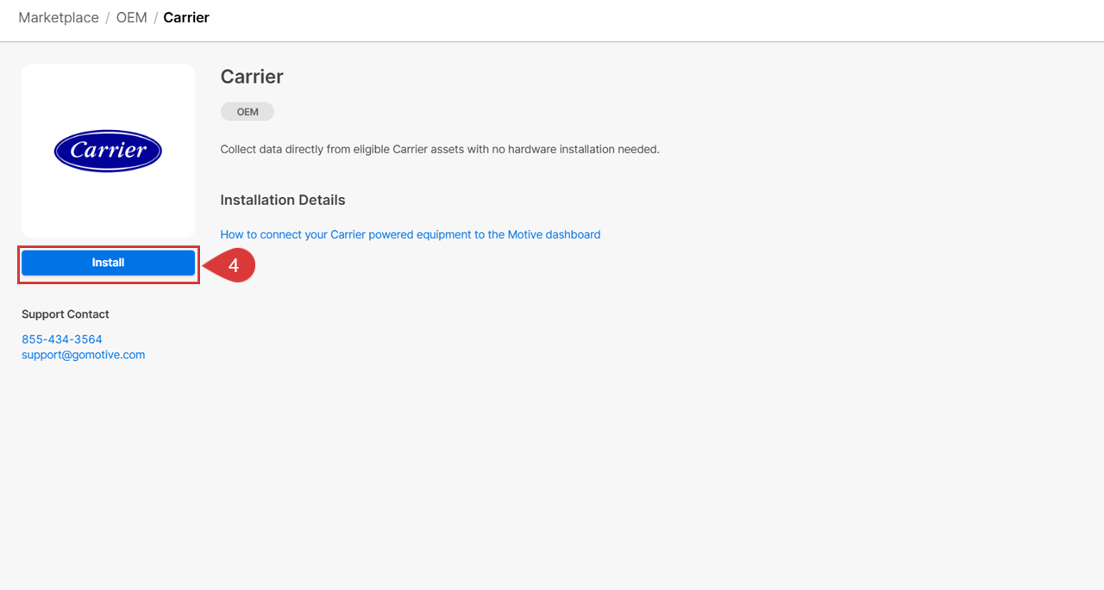This screenshot has height=590, width=1104.
Task: Call support number 855-434-3564
Action: [62, 339]
